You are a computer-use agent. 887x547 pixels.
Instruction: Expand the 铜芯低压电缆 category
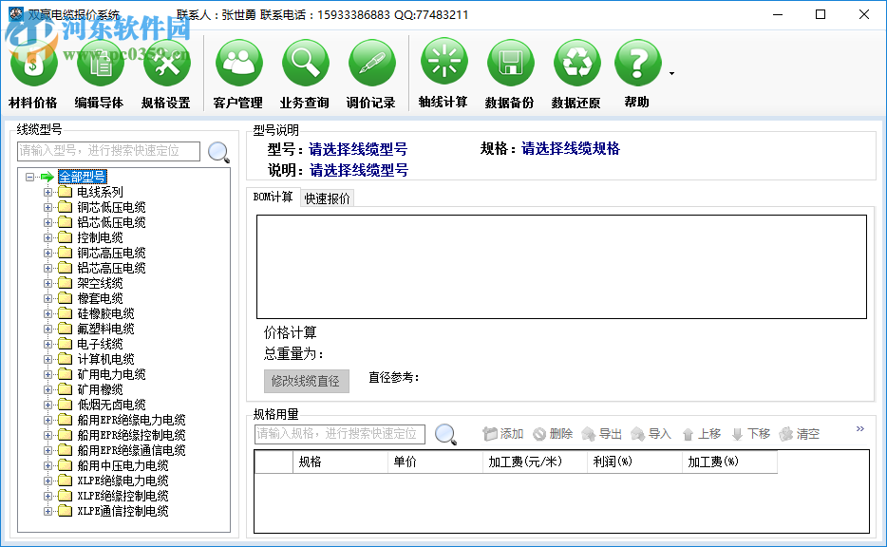coord(47,206)
